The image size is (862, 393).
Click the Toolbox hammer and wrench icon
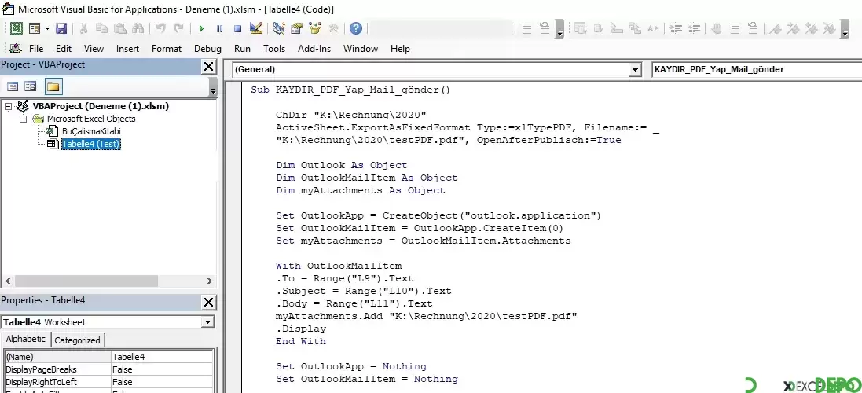point(333,28)
